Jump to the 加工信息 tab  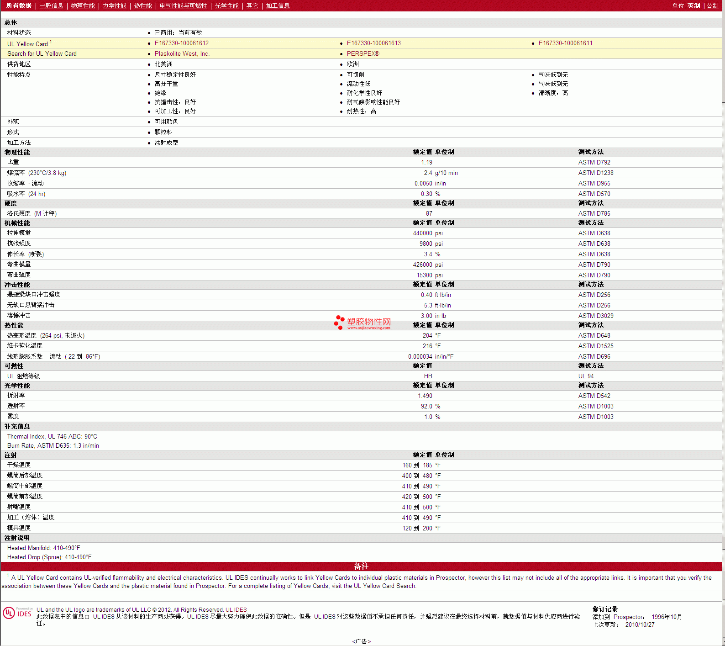[x=278, y=6]
